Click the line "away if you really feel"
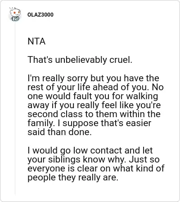The image size is (180, 202). tap(94, 105)
